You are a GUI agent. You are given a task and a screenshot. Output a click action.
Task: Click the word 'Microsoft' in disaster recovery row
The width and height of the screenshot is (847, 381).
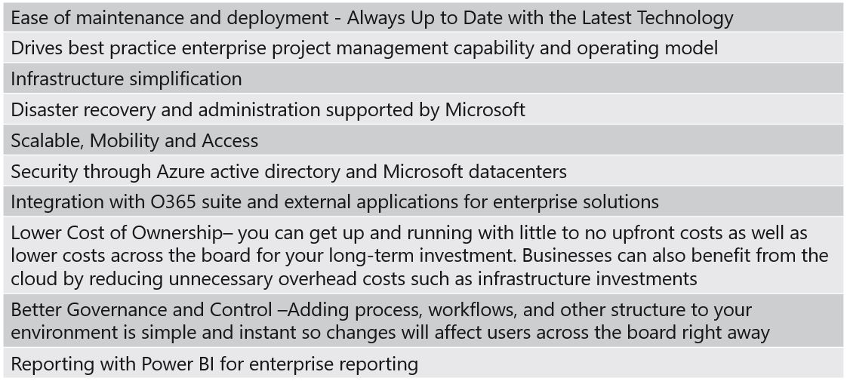tap(485, 110)
